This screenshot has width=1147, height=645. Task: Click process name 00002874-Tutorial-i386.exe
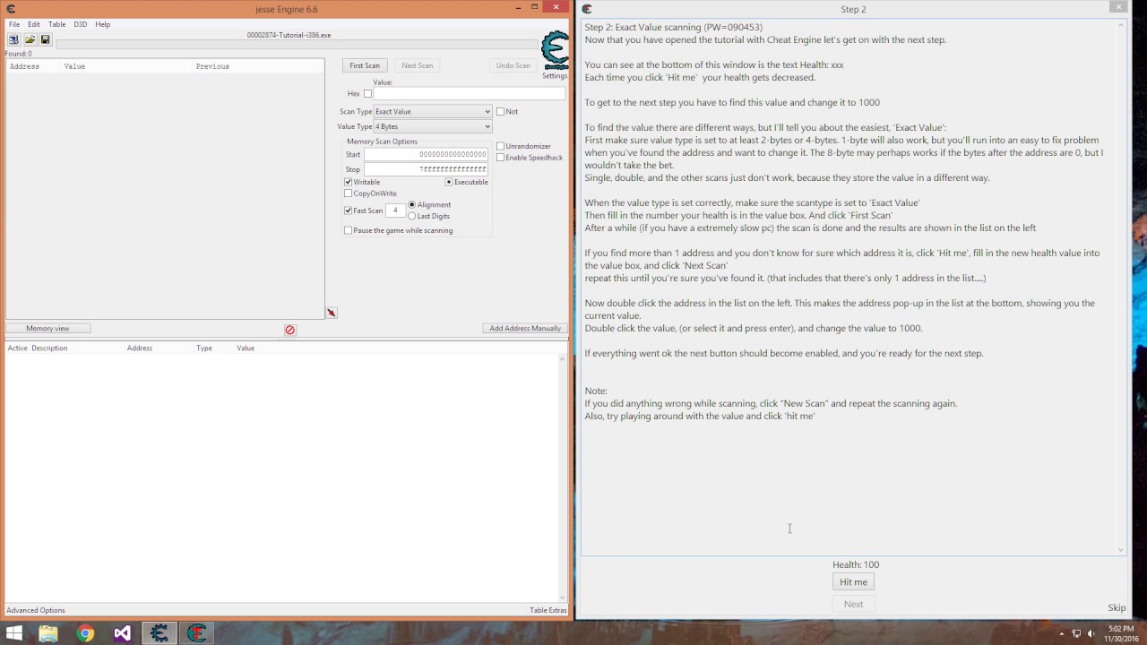coord(289,35)
